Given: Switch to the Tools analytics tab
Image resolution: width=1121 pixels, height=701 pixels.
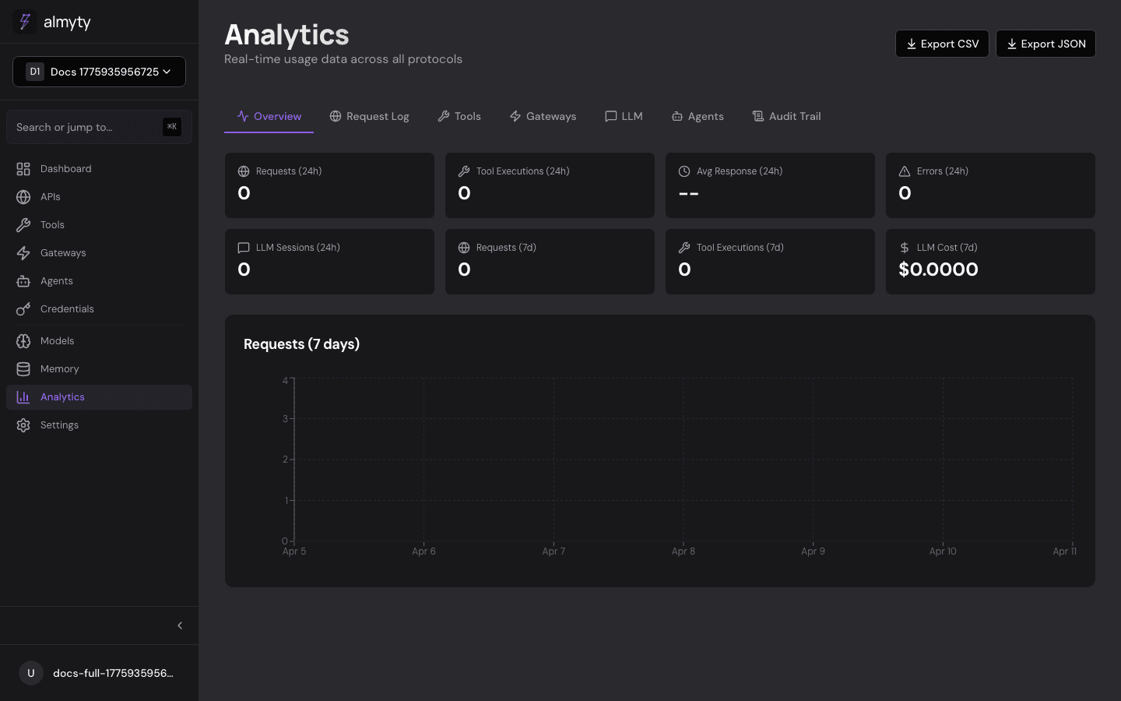Looking at the screenshot, I should [459, 116].
